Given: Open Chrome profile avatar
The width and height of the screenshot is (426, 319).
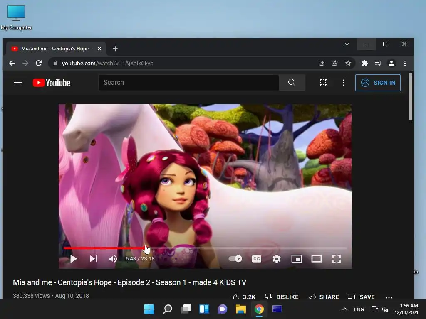Looking at the screenshot, I should point(391,63).
